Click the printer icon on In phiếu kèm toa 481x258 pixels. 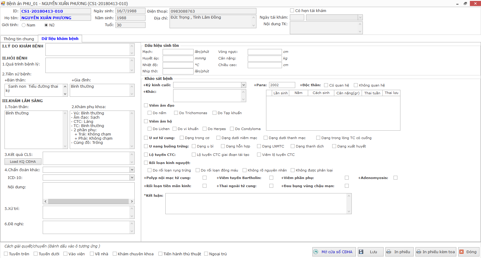tap(419, 252)
